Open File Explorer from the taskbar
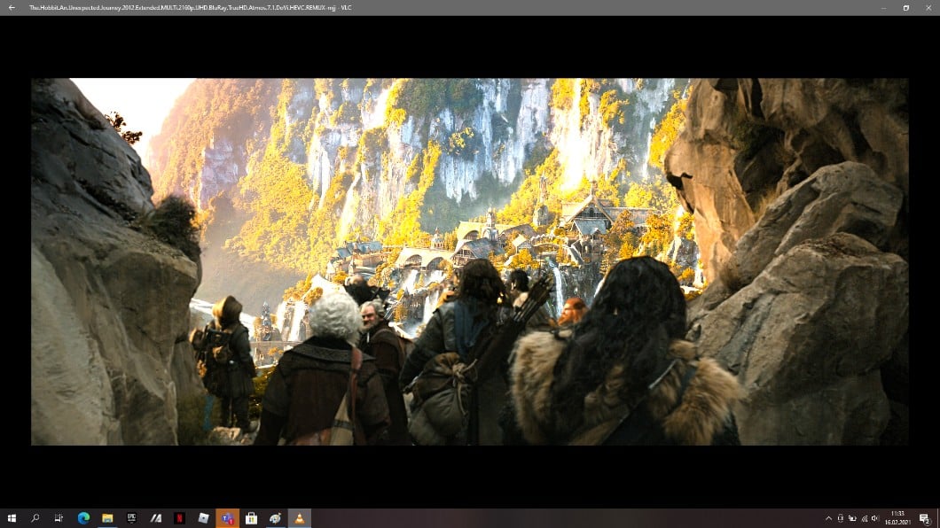 point(107,518)
